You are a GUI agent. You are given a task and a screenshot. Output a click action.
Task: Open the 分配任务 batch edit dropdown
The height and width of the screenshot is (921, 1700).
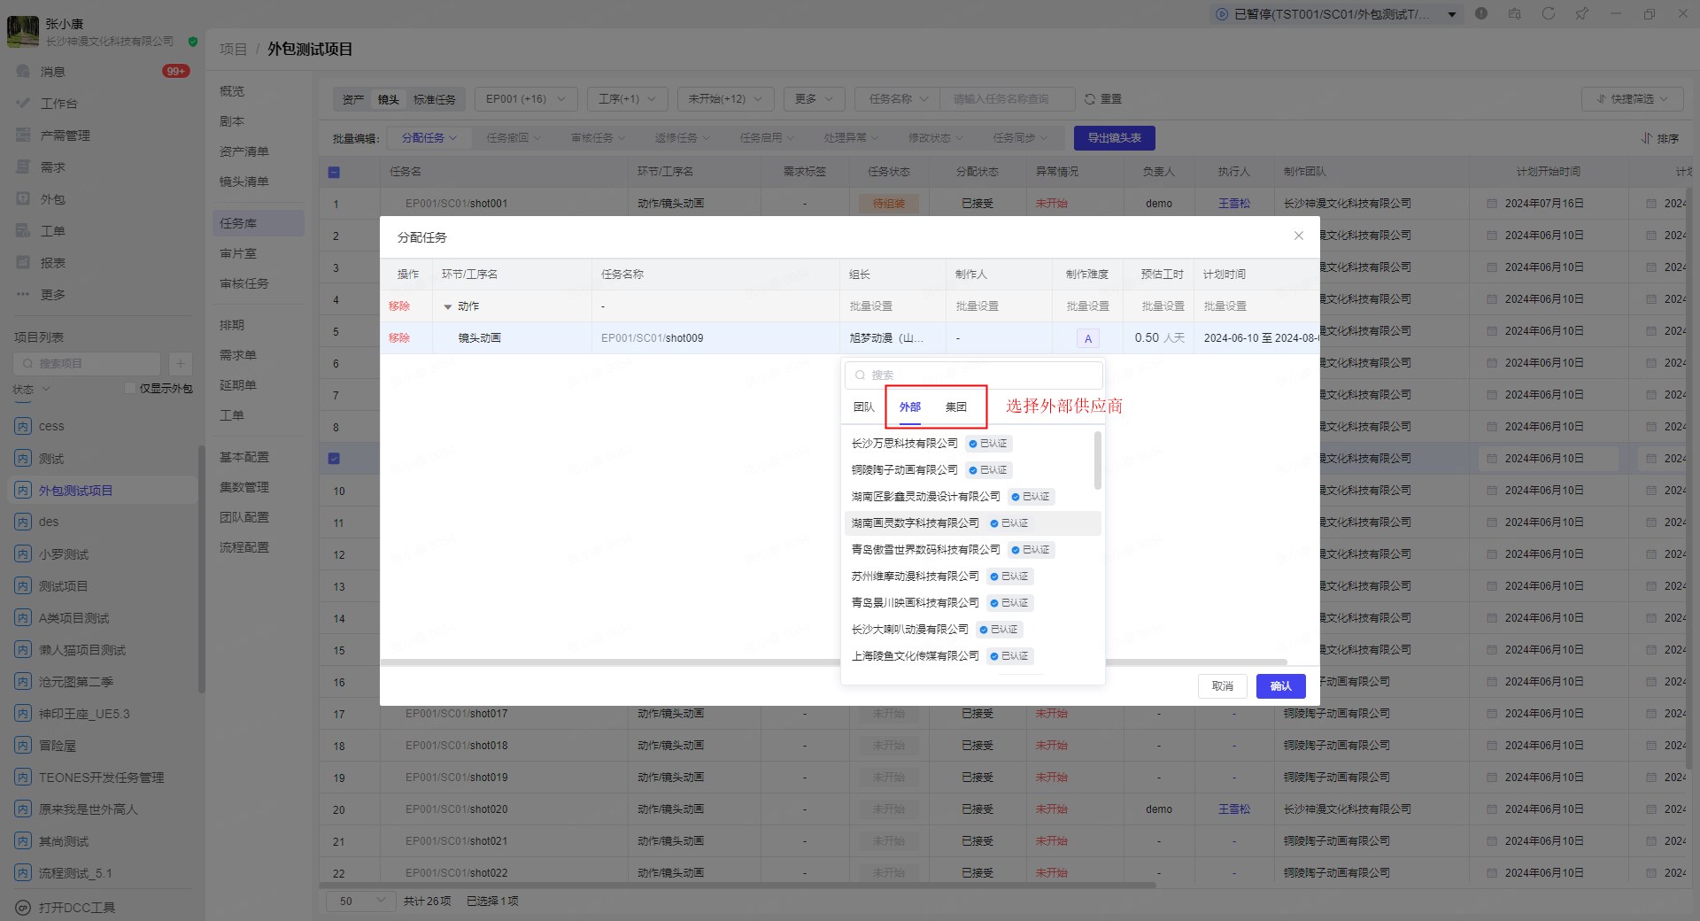[x=429, y=138]
